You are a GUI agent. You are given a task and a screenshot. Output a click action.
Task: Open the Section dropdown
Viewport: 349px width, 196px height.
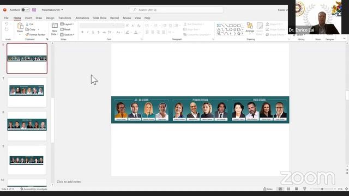point(68,35)
